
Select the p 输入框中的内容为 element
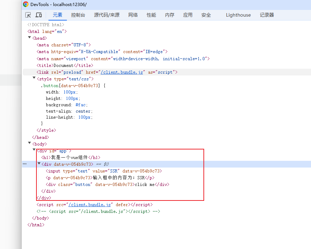point(100,178)
